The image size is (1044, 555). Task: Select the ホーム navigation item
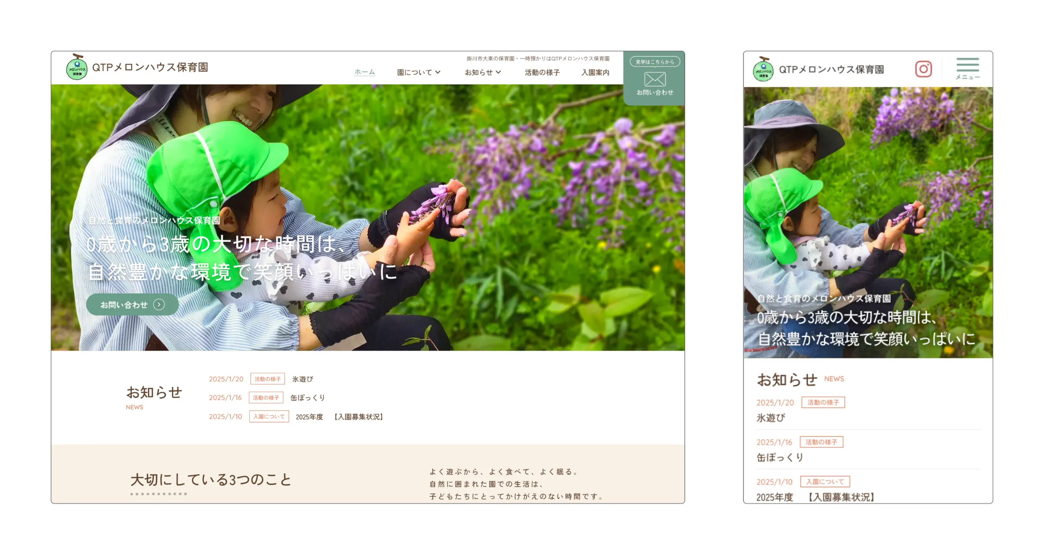pyautogui.click(x=365, y=72)
